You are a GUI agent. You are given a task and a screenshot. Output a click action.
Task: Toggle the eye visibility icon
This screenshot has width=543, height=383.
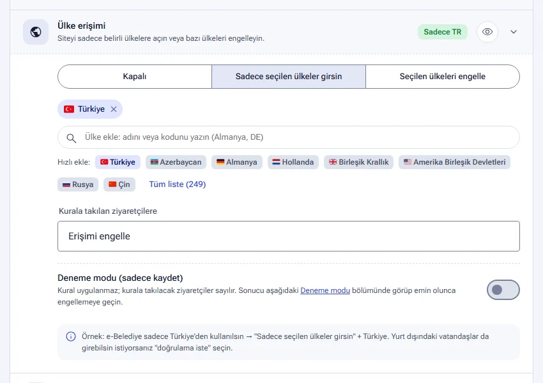point(487,32)
